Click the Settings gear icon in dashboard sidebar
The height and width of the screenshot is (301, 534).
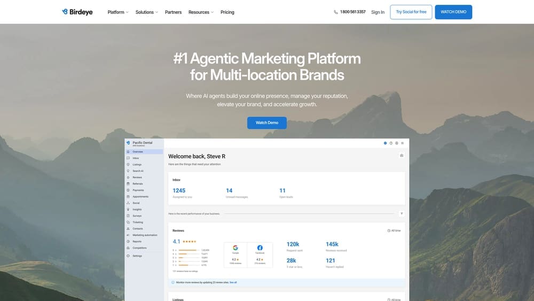(x=128, y=256)
